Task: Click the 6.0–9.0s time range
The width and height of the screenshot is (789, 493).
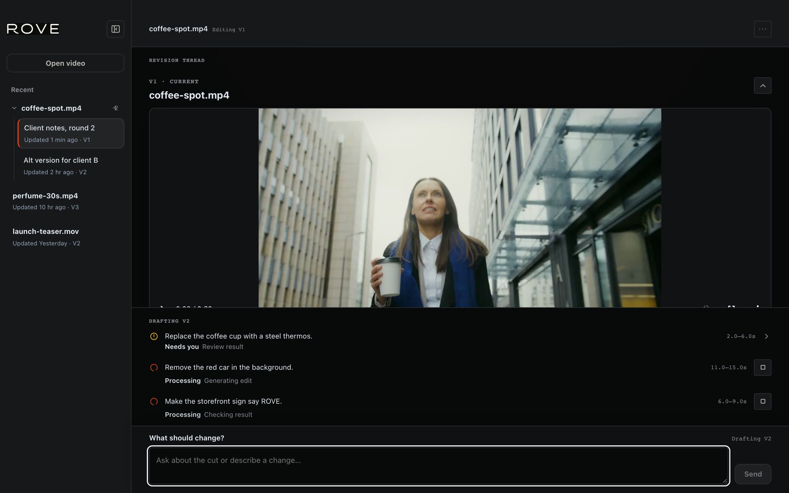Action: click(732, 401)
